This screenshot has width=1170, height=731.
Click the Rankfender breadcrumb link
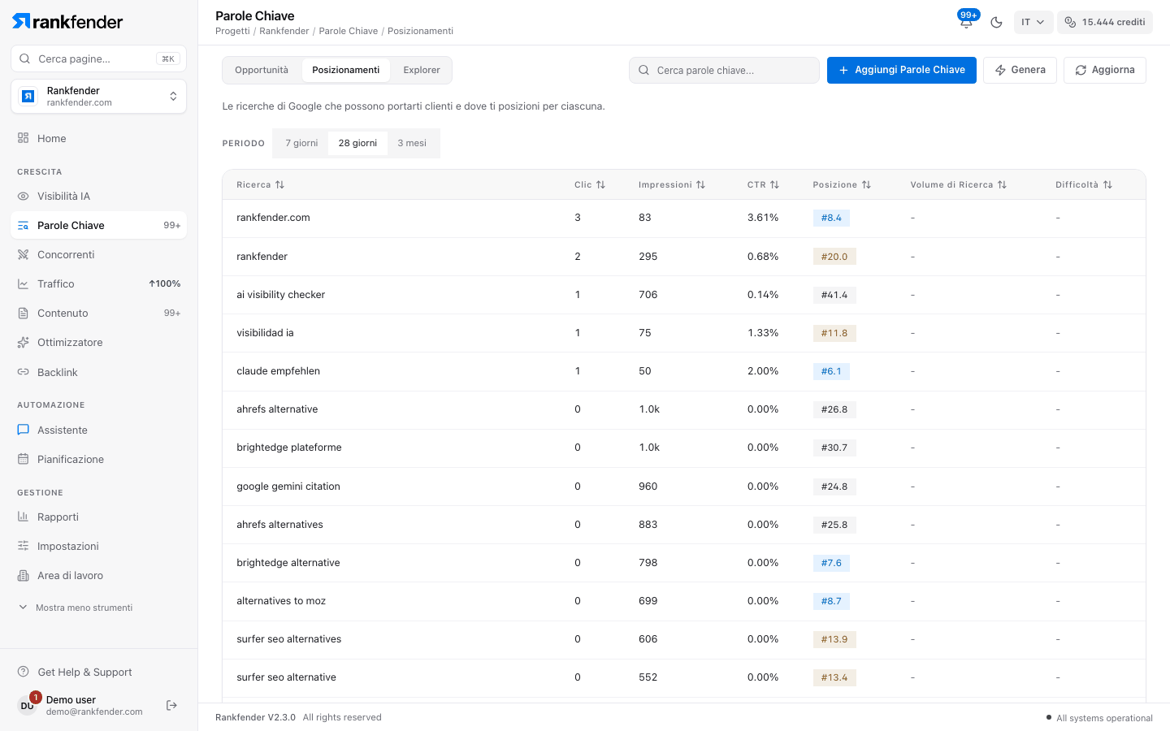[284, 31]
